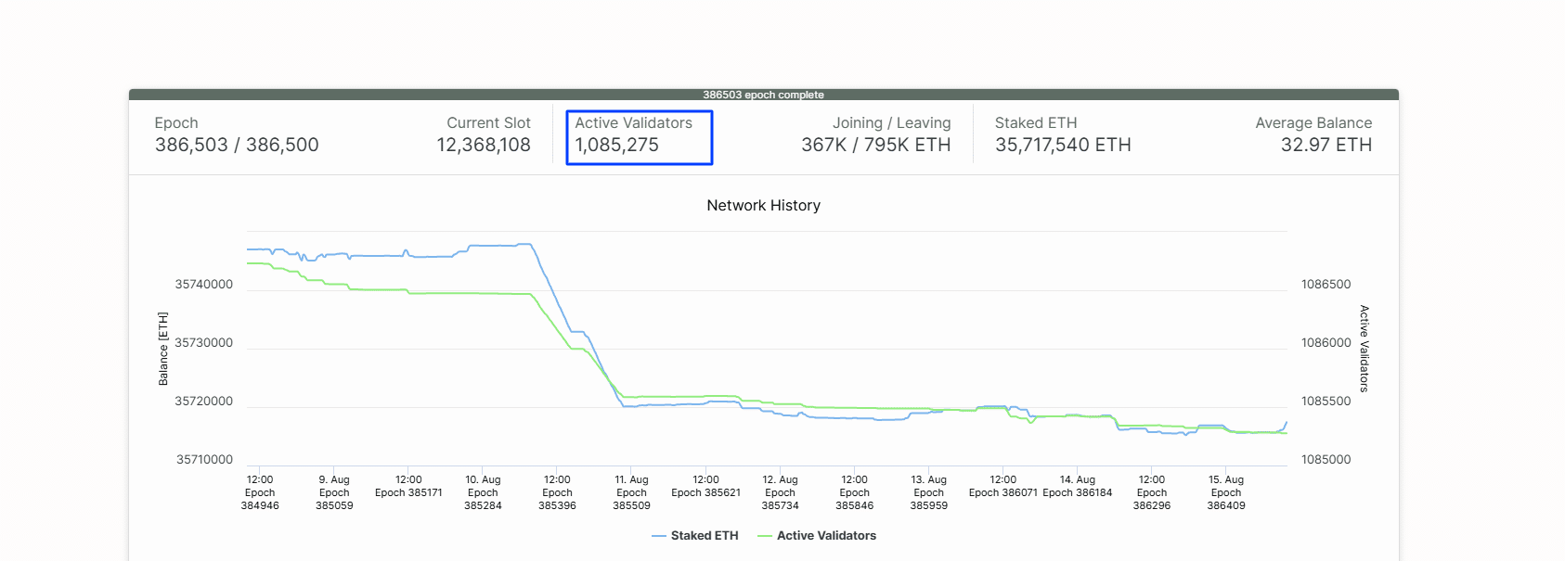Click the Epoch value 386,503 / 386,500
The image size is (1565, 561).
[x=237, y=145]
